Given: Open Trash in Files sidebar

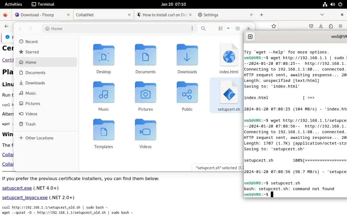Looking at the screenshot, I should [x=46, y=124].
